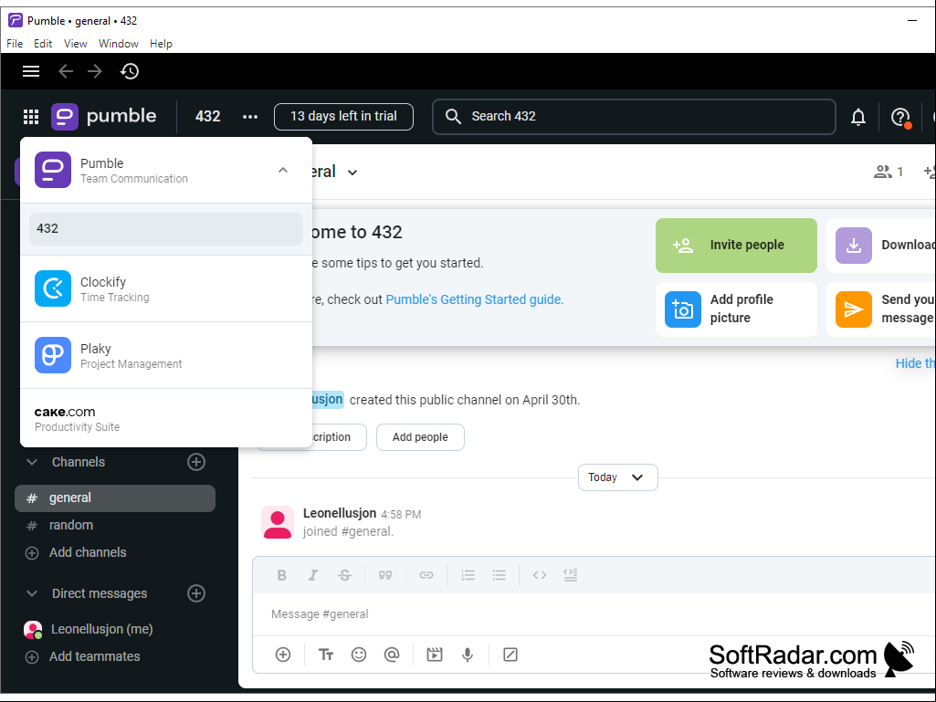936x702 pixels.
Task: Collapse the Channels section
Action: pos(32,462)
